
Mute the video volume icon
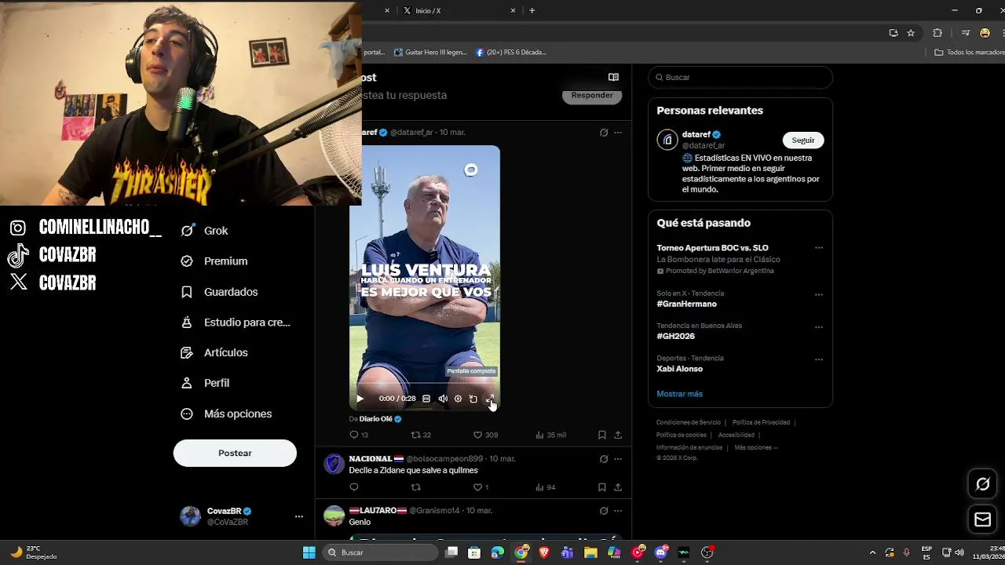(x=443, y=399)
